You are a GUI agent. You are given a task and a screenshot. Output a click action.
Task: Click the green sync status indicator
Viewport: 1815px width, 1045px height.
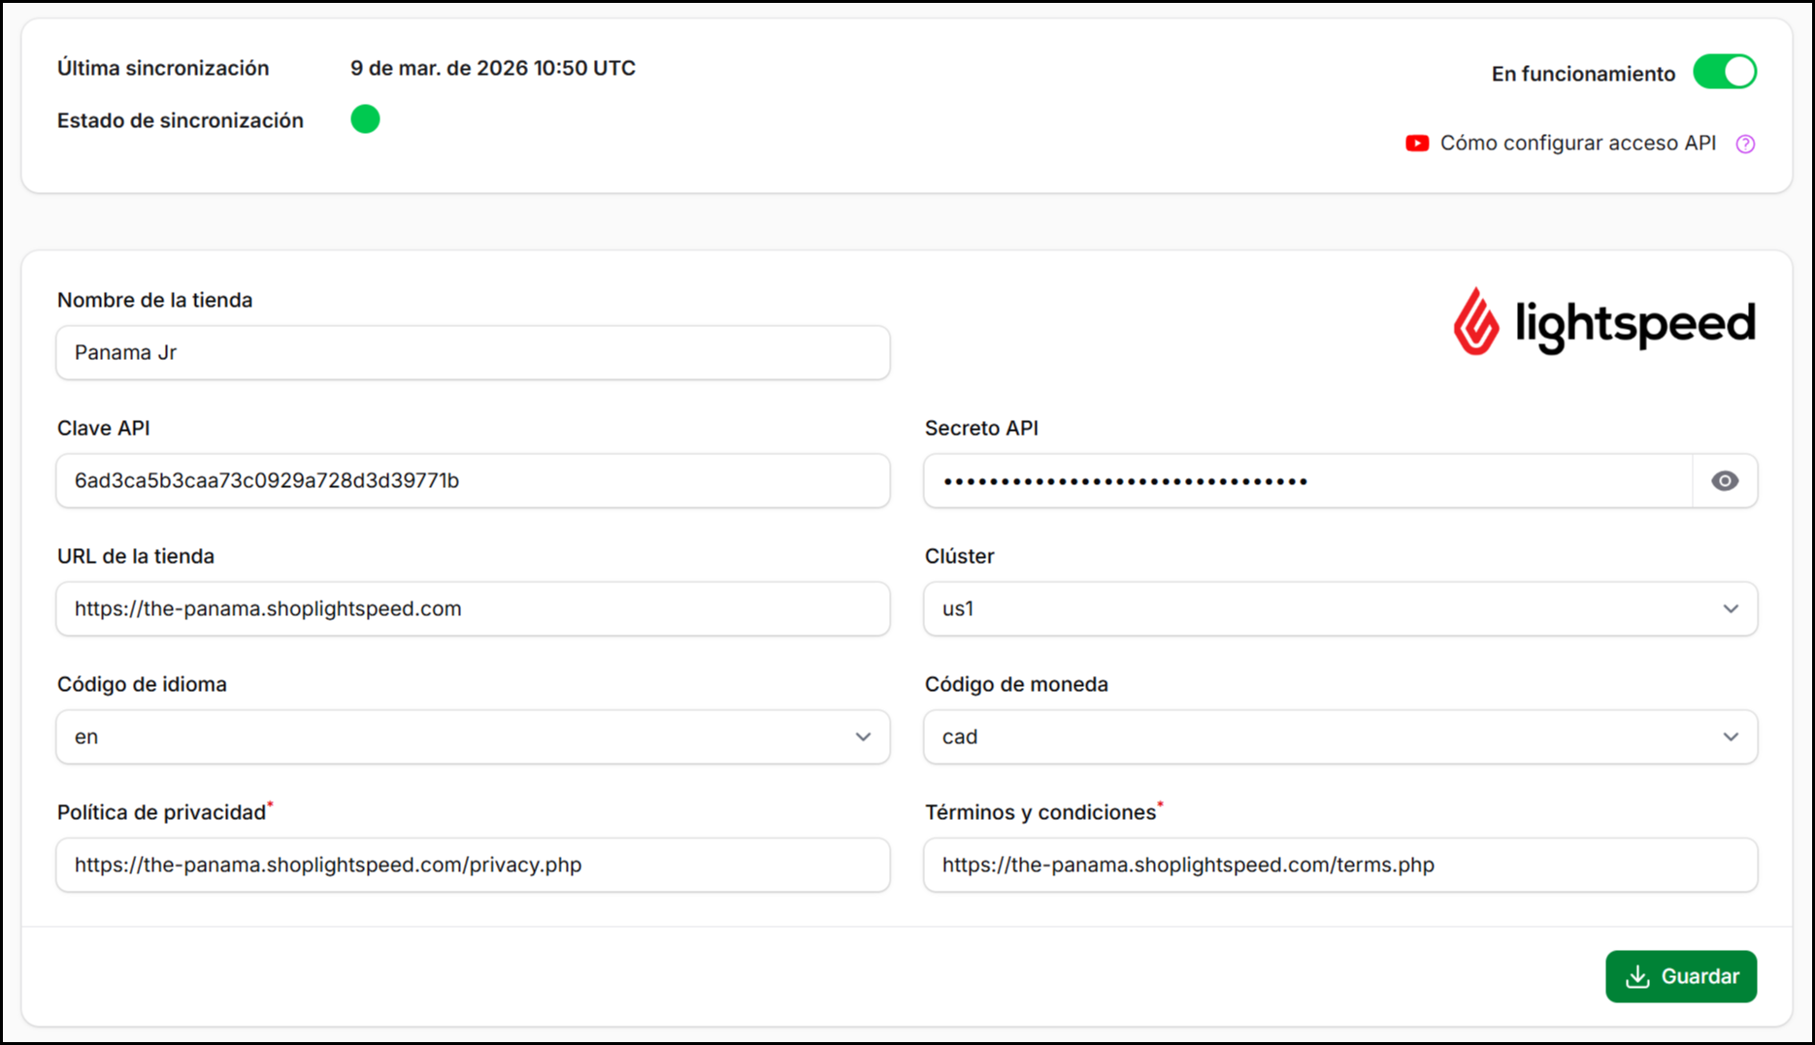[x=365, y=119]
